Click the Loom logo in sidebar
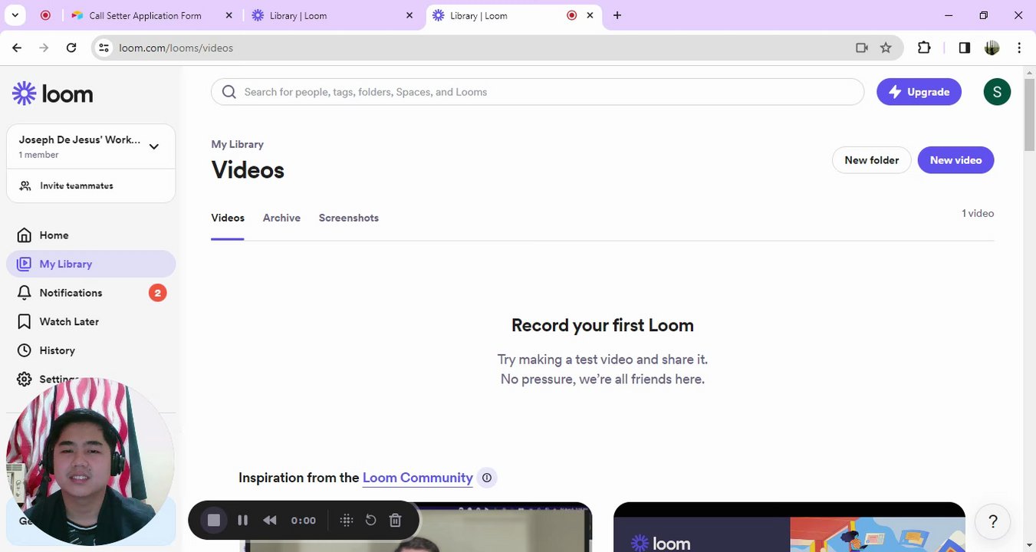The height and width of the screenshot is (552, 1036). coord(52,94)
